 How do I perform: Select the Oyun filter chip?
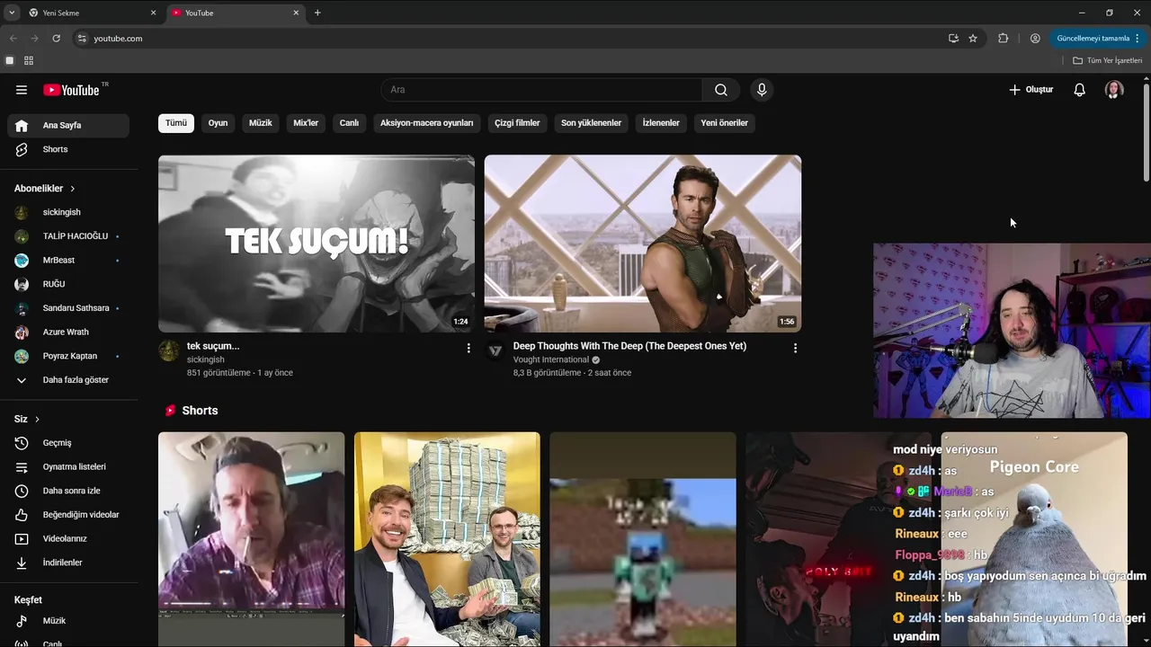[219, 123]
